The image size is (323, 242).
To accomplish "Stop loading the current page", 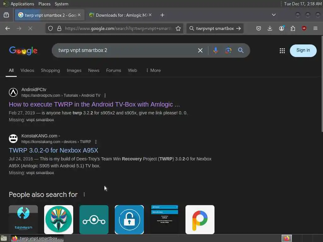I will click(30, 28).
